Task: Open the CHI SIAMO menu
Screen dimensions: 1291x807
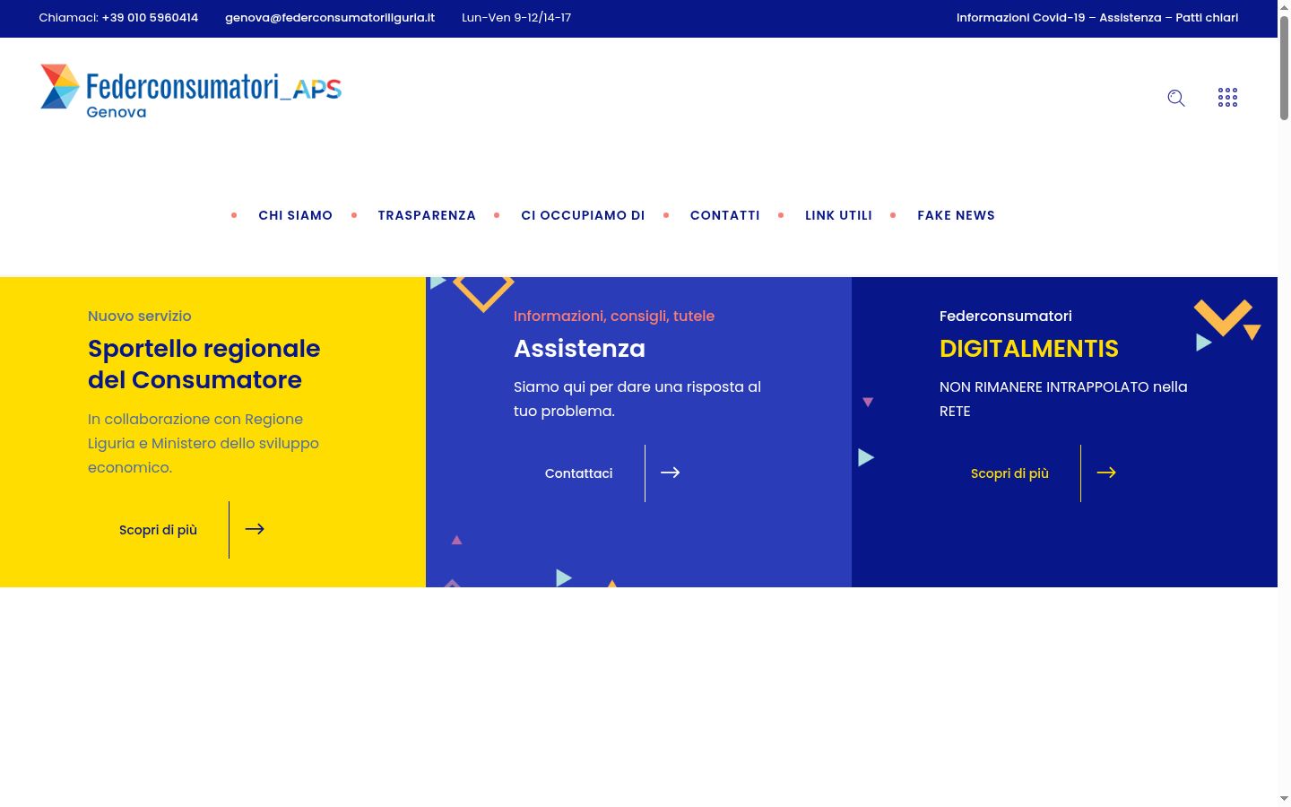Action: click(x=296, y=215)
